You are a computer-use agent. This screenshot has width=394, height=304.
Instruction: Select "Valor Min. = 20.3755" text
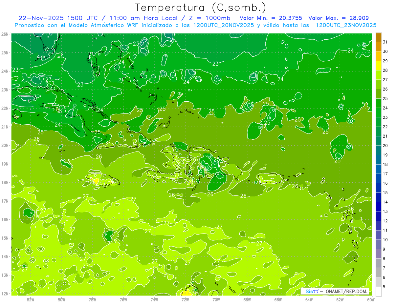[271, 18]
